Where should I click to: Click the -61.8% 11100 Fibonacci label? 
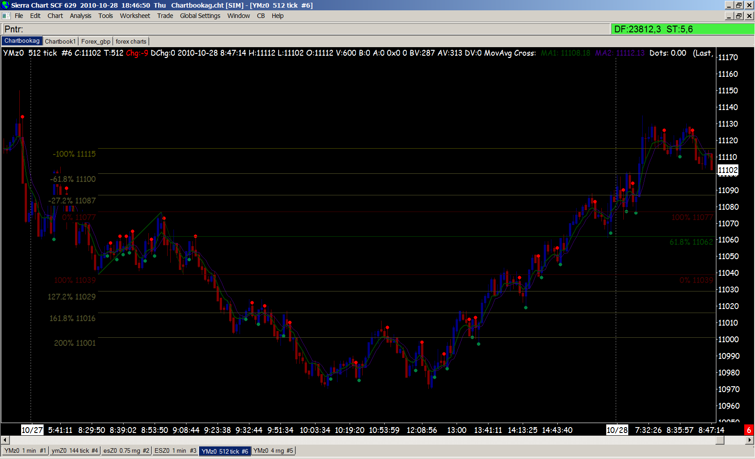[x=73, y=179]
